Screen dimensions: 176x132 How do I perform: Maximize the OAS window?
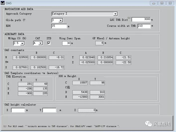coord(162,3)
